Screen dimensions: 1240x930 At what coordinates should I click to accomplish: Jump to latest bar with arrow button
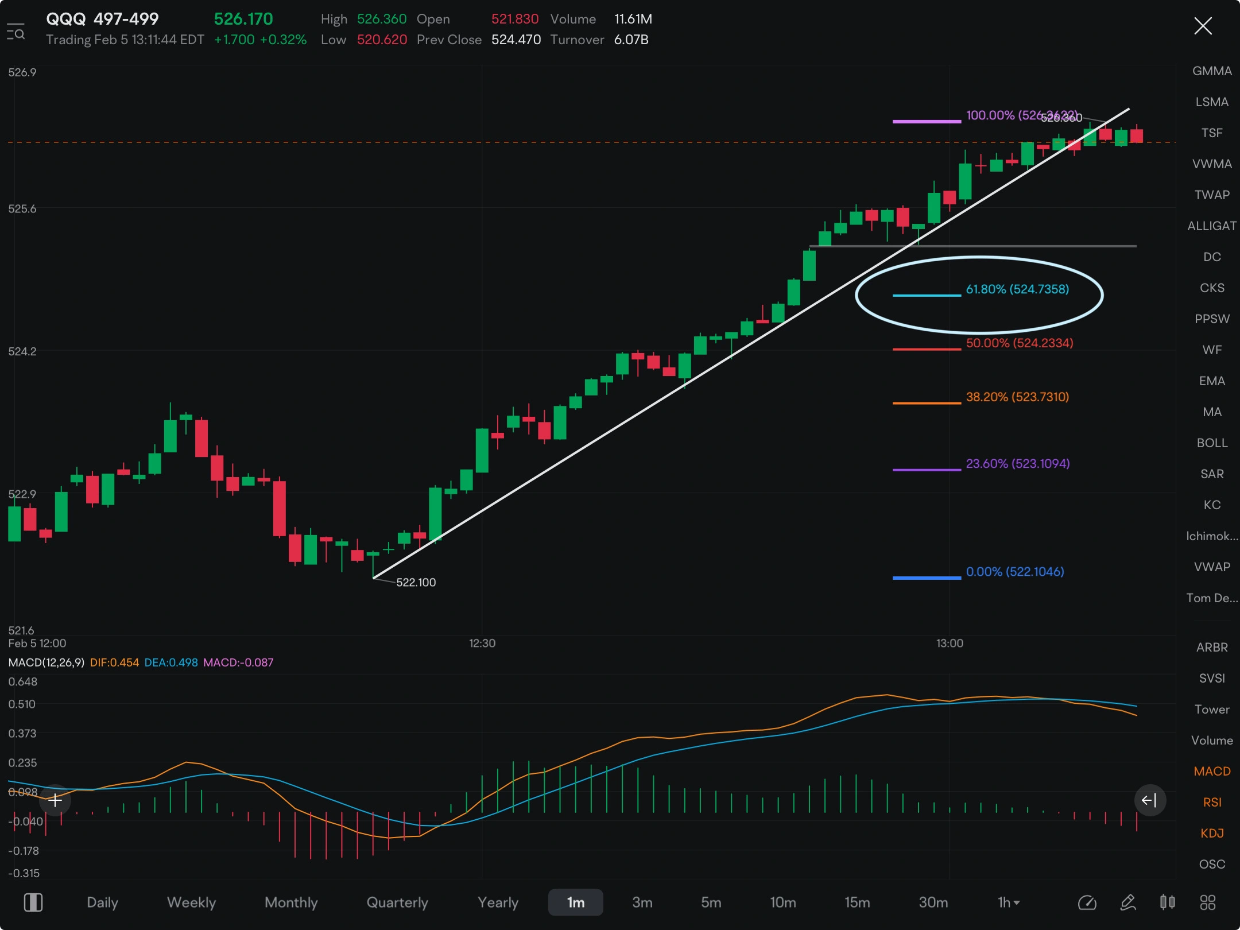[x=1149, y=800]
